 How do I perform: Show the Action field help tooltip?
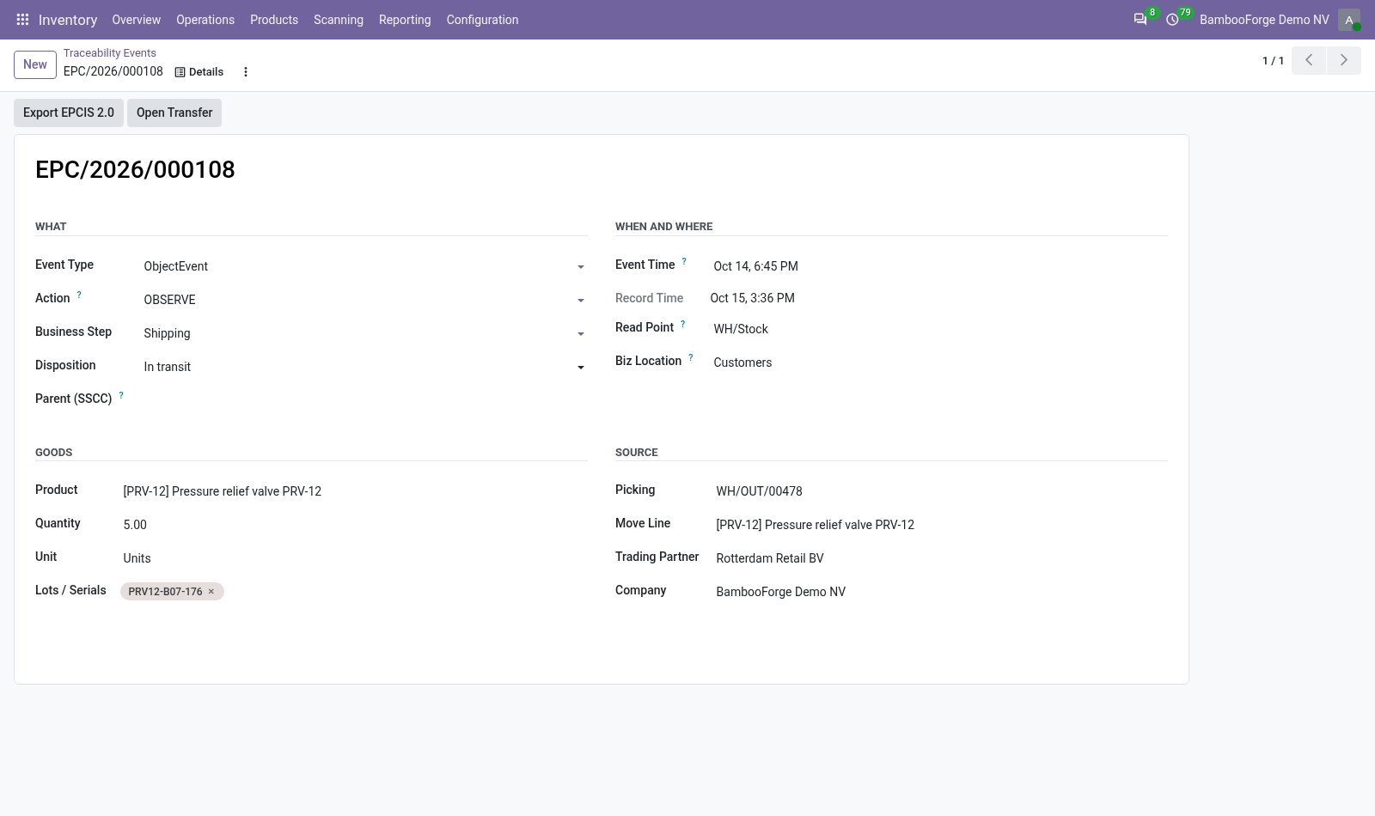coord(79,295)
